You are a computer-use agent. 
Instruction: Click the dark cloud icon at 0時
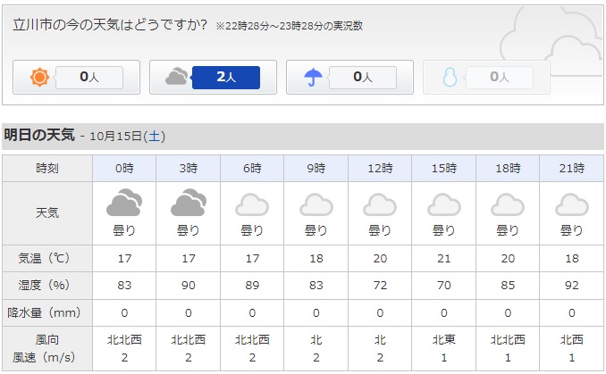[x=124, y=203]
